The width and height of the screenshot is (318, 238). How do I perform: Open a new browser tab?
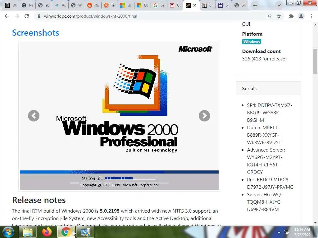click(x=255, y=5)
